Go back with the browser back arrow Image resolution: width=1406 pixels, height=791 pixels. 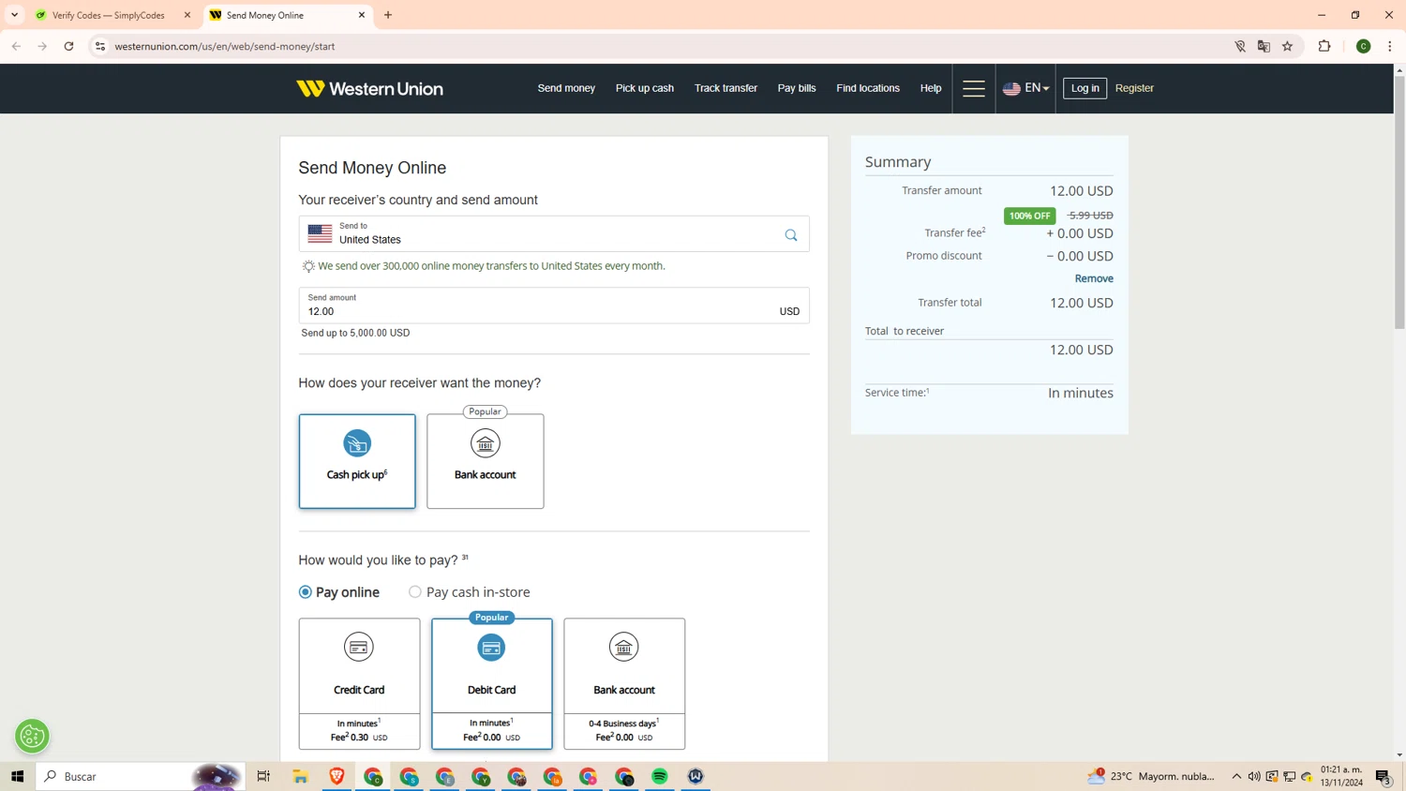pyautogui.click(x=16, y=46)
